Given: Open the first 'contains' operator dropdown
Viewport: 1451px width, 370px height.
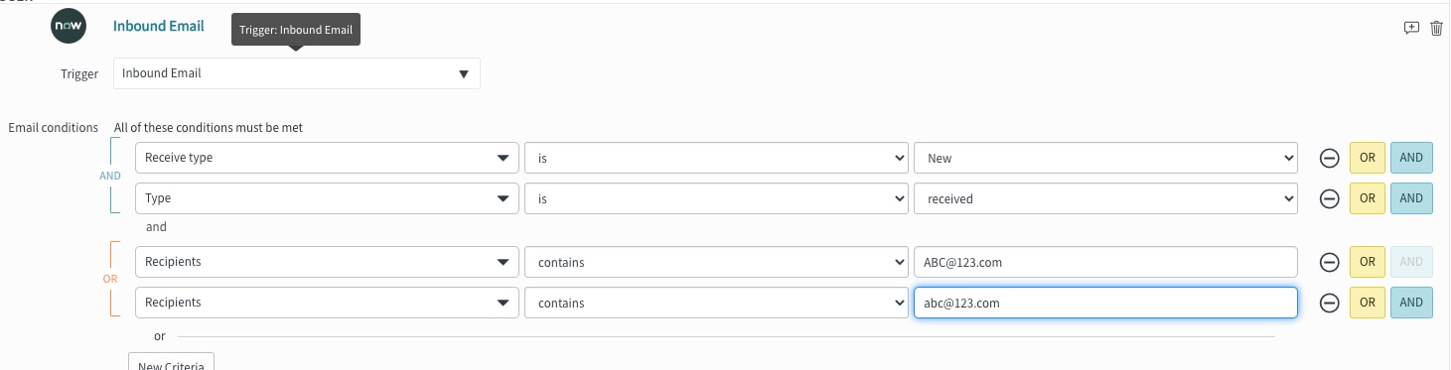Looking at the screenshot, I should click(x=716, y=262).
